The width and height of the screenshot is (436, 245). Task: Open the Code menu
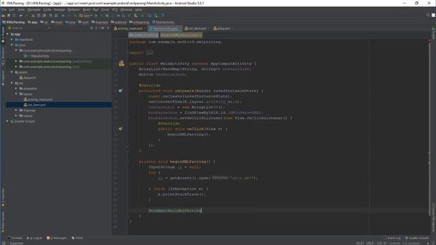pos(47,10)
